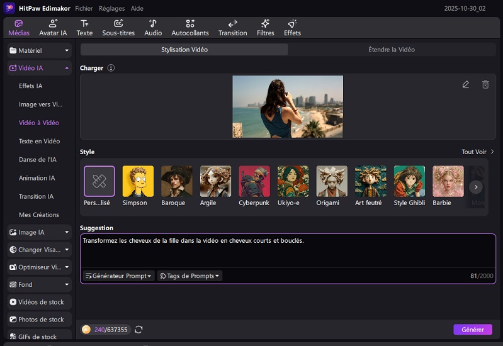Open the Tags de Prompts dropdown
This screenshot has width=503, height=346.
point(189,276)
